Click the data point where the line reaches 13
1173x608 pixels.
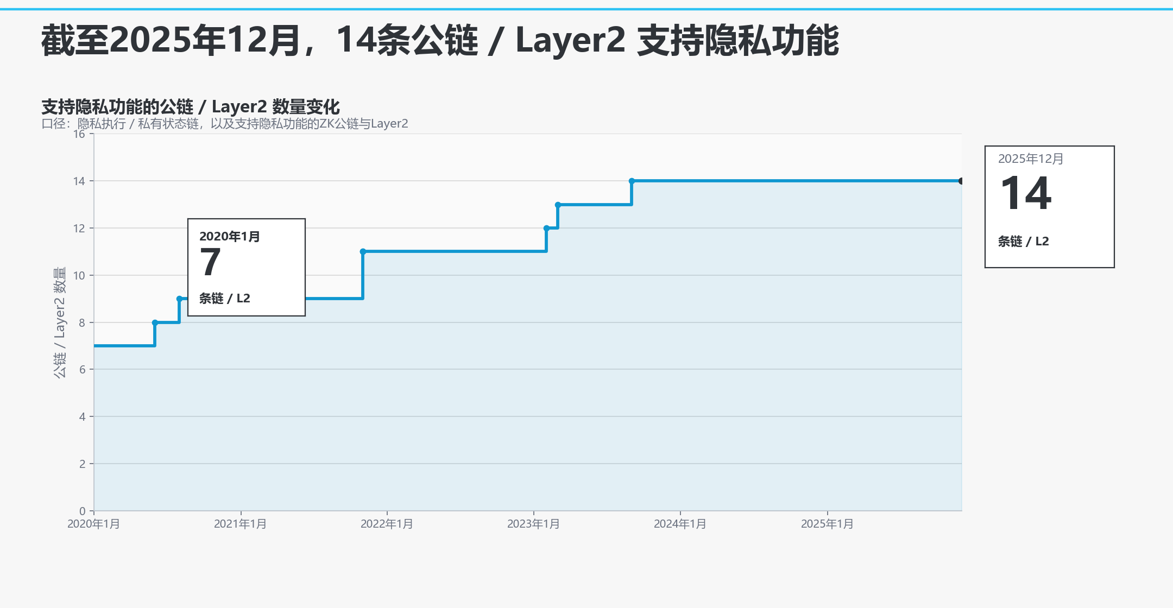click(x=558, y=205)
